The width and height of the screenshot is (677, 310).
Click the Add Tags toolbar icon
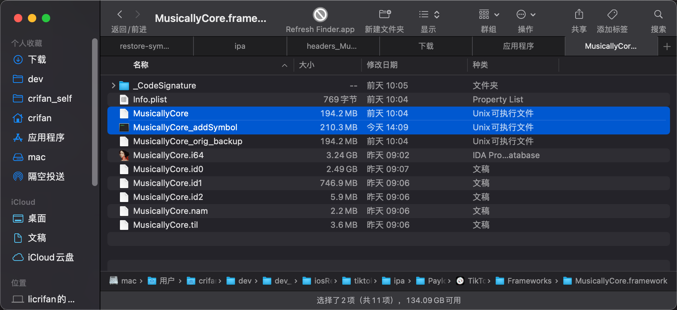(x=612, y=15)
